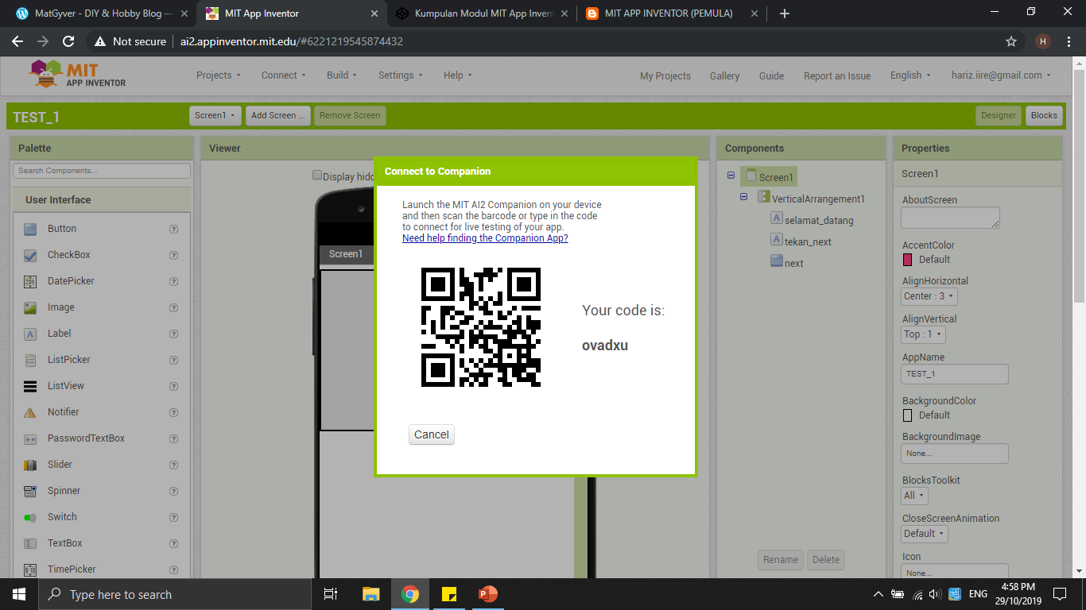Switch to the MatGyver blog tab
The image size is (1086, 610).
95,14
